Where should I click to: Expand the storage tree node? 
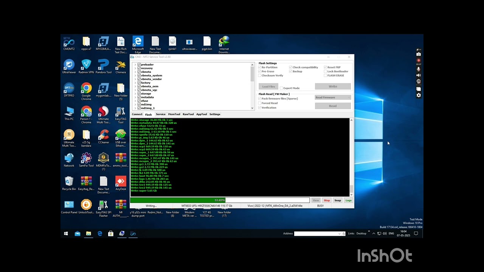tap(135, 94)
